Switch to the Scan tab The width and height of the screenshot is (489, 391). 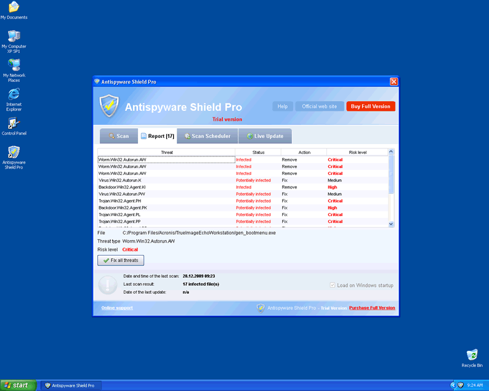point(118,136)
